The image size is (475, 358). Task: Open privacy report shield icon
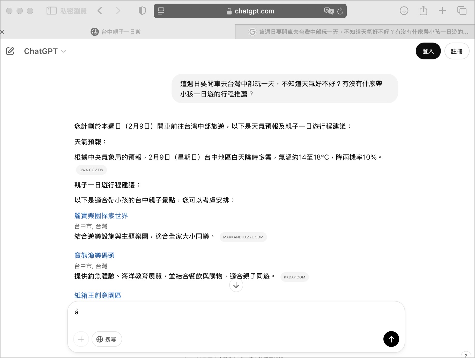[142, 11]
